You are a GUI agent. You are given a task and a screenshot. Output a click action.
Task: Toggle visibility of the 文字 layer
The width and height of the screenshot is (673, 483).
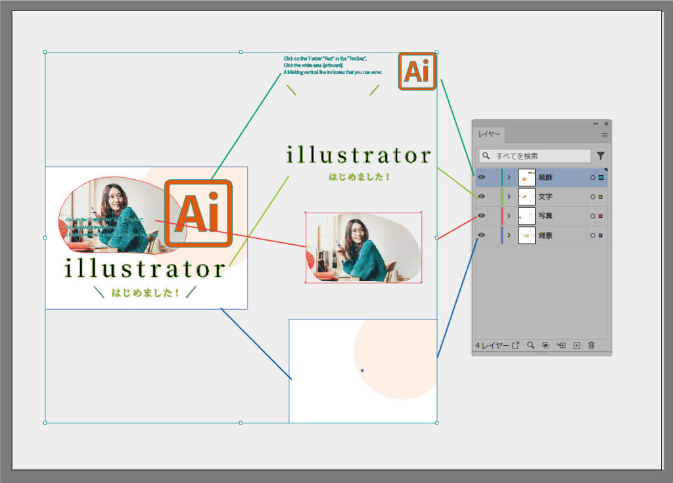pos(481,196)
